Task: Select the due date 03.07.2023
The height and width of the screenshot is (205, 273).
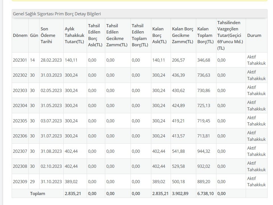Action: point(51,121)
